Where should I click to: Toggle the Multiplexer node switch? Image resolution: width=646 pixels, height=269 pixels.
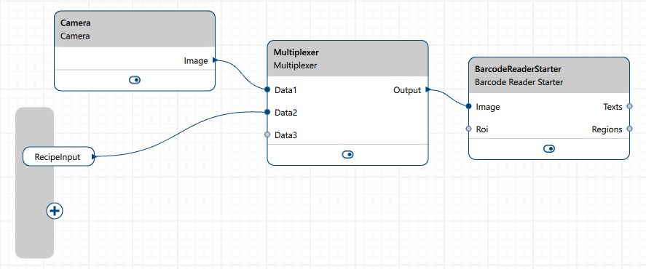[347, 154]
